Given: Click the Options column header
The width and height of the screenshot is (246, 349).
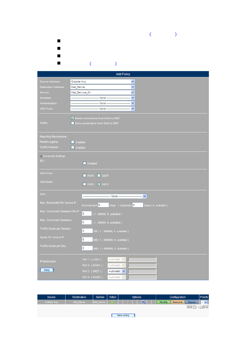Looking at the screenshot, I should coord(137,297).
